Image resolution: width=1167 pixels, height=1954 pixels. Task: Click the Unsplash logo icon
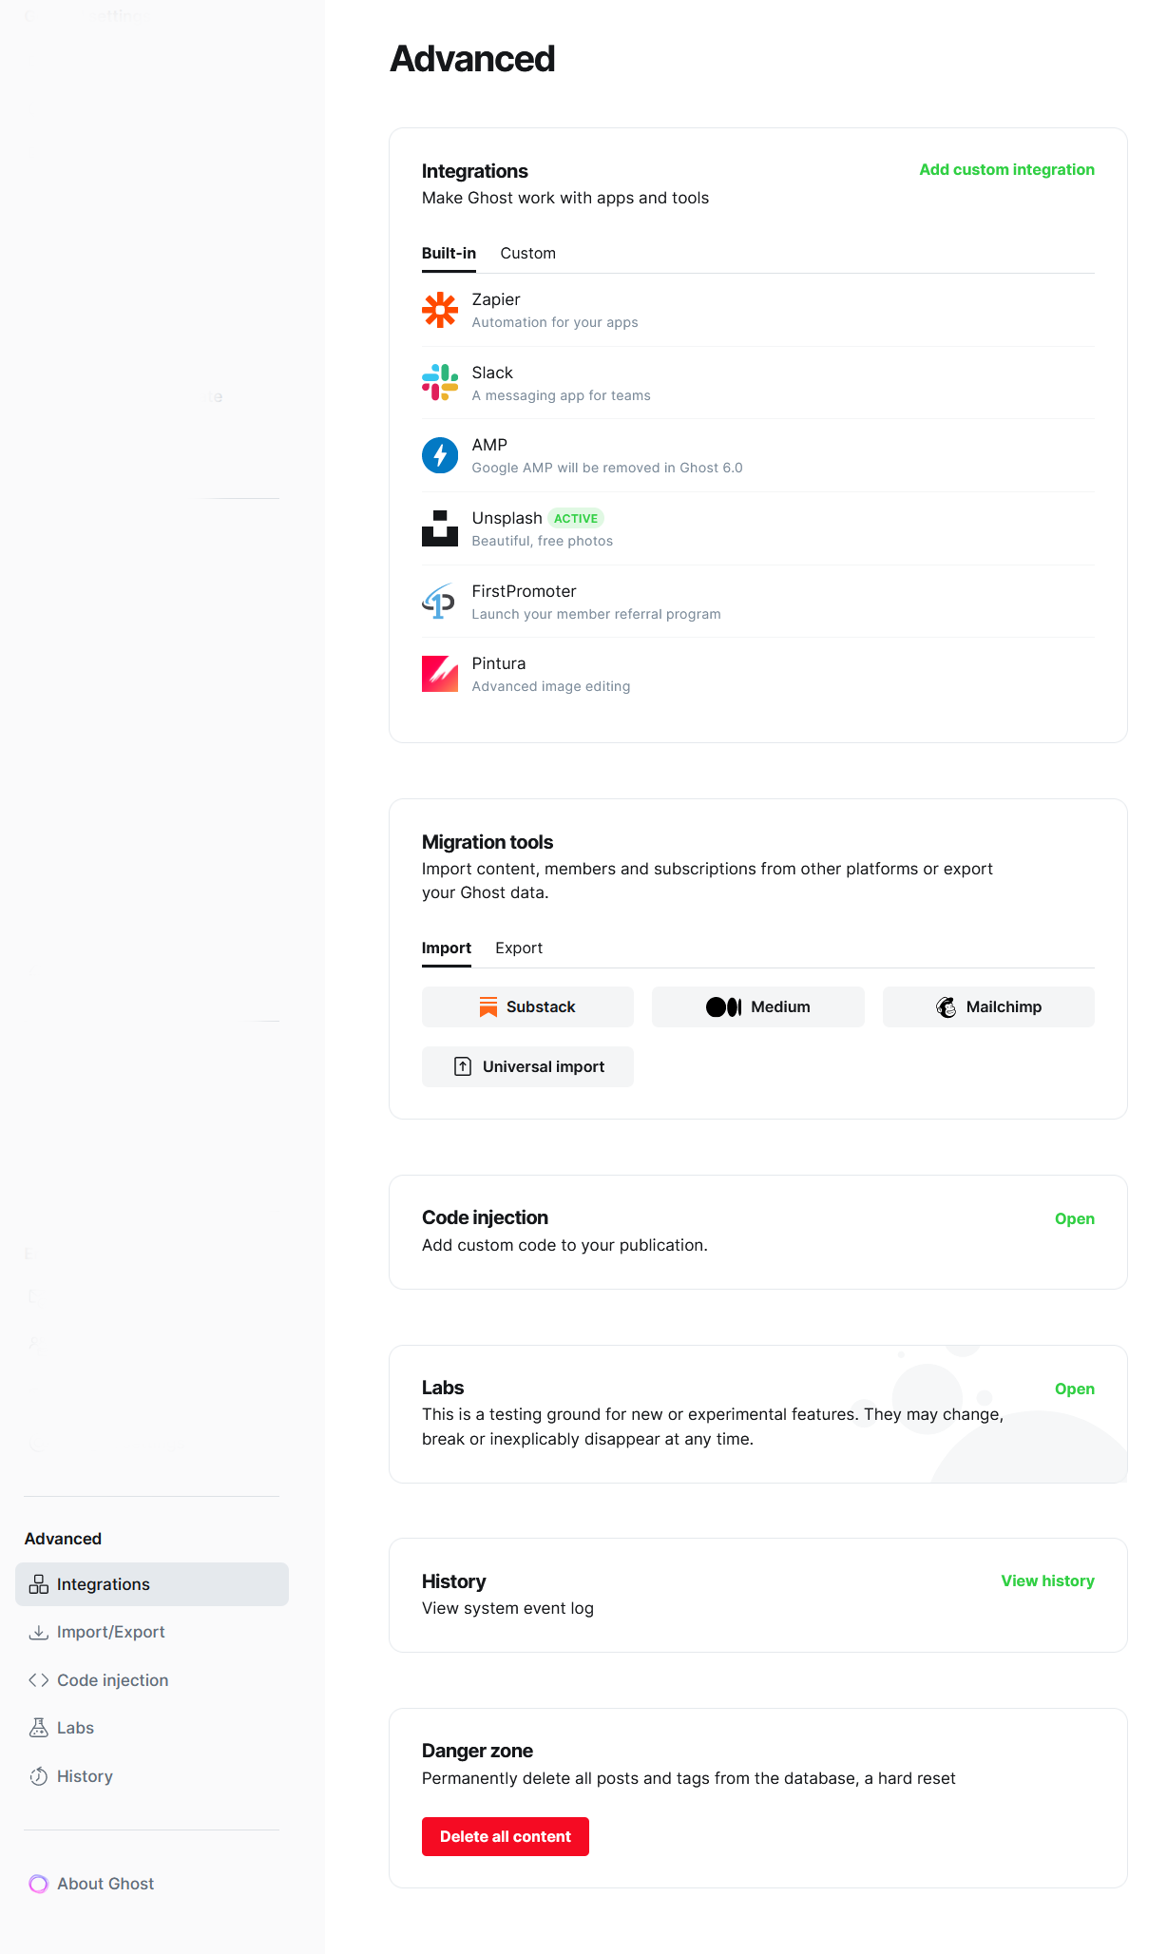(x=439, y=528)
